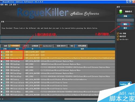Switch to the 進程 (Processes) tab
Image resolution: width=135 pixels, height=102 pixels.
(x=4, y=46)
